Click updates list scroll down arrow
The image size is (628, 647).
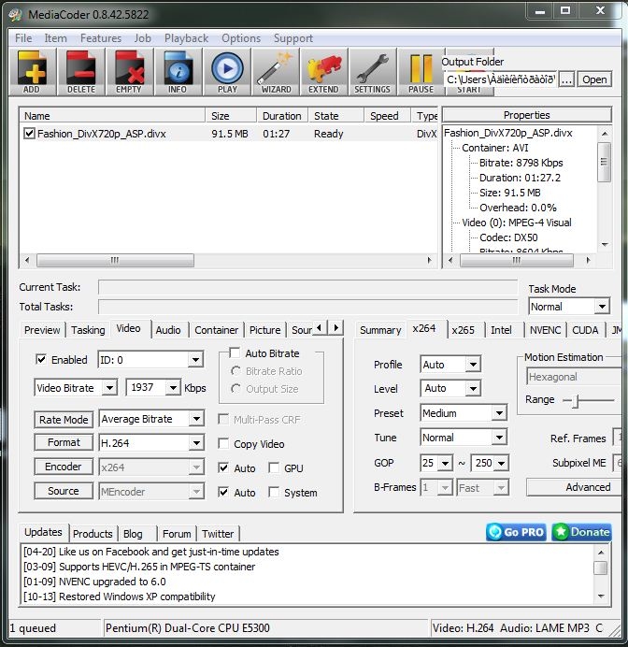(601, 597)
